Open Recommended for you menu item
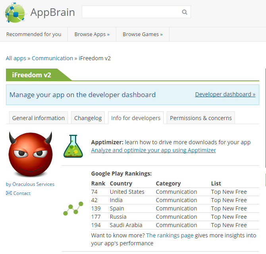The height and width of the screenshot is (254, 266). (34, 34)
